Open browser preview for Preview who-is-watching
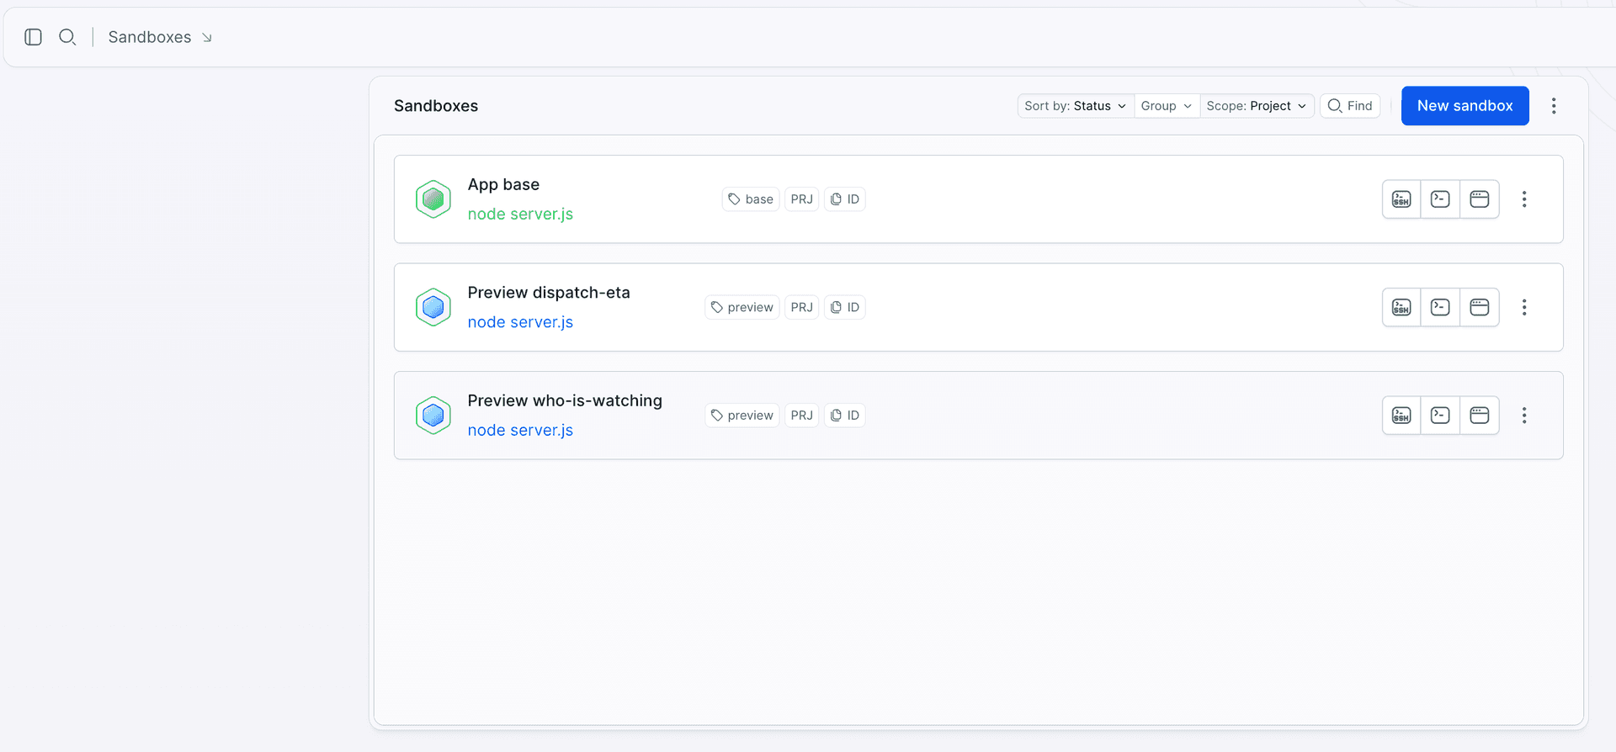Screen dimensions: 1616x752 coord(1480,416)
